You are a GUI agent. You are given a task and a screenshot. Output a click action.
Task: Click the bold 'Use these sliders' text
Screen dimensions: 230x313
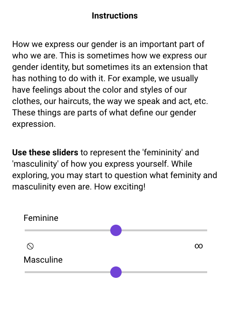click(x=45, y=152)
